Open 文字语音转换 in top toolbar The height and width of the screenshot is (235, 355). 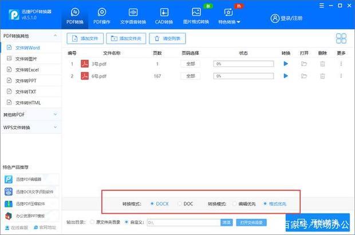(x=133, y=15)
